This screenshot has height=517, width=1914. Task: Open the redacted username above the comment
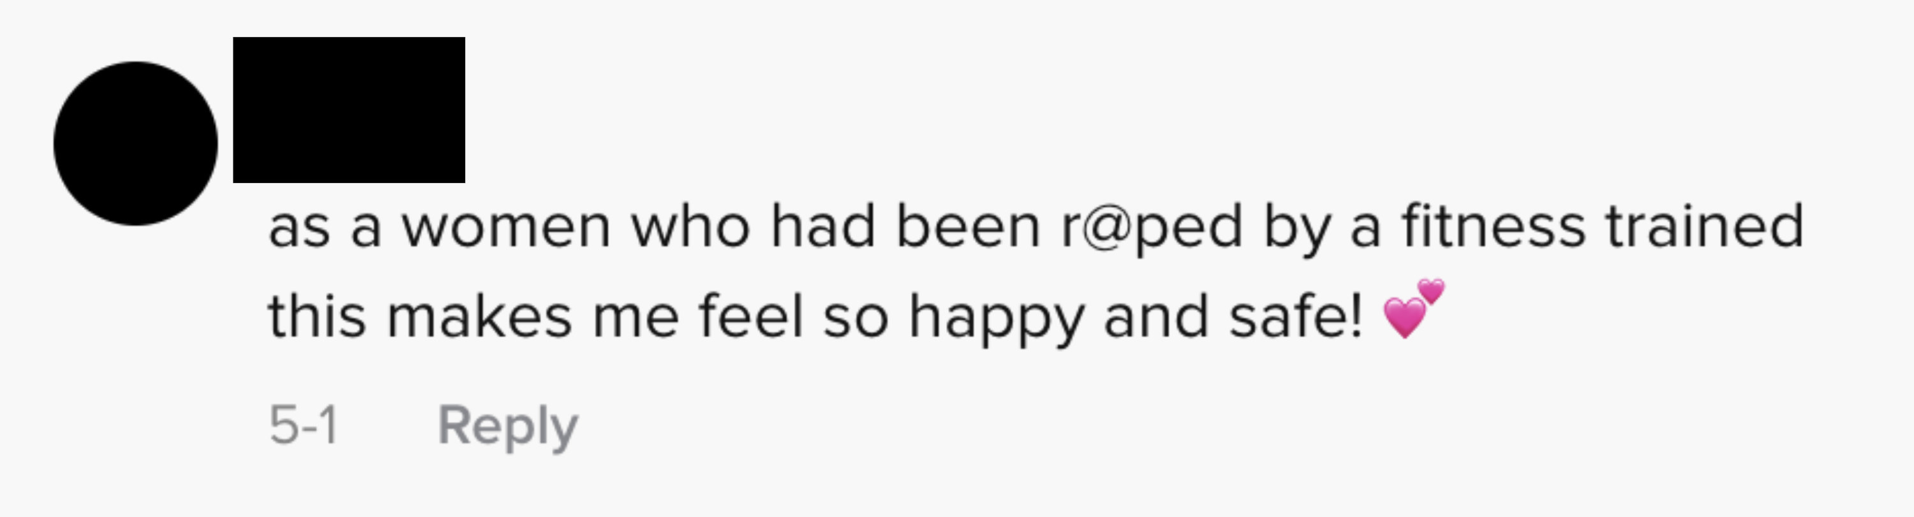(349, 110)
